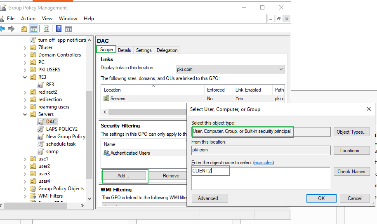
Task: Click the Group Policy Objects folder icon
Action: click(x=33, y=189)
